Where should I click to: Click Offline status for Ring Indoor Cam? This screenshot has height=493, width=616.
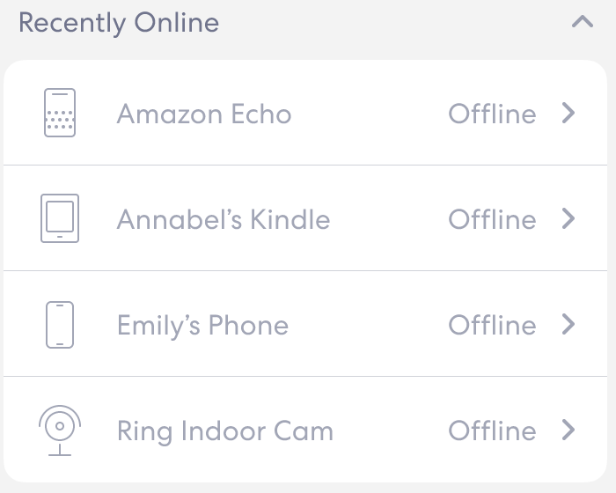492,430
